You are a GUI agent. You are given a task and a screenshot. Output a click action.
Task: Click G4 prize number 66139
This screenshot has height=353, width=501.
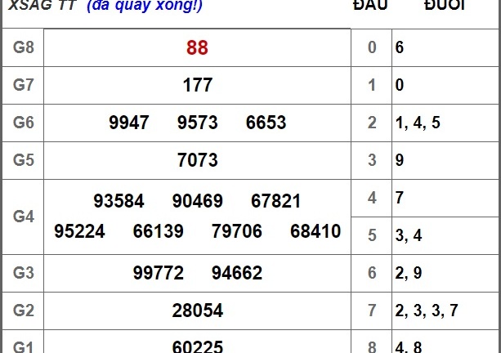(x=158, y=231)
